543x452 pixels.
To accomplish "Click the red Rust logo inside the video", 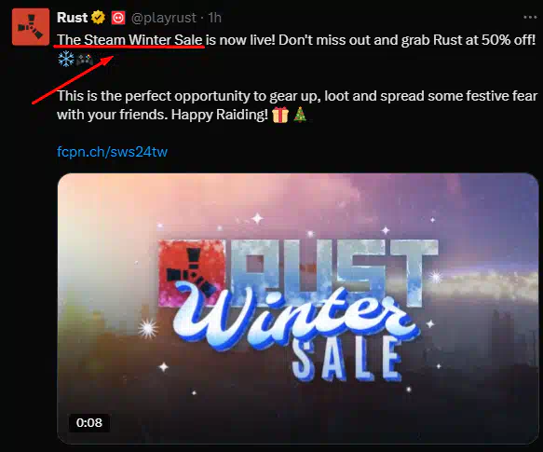I will pos(191,274).
